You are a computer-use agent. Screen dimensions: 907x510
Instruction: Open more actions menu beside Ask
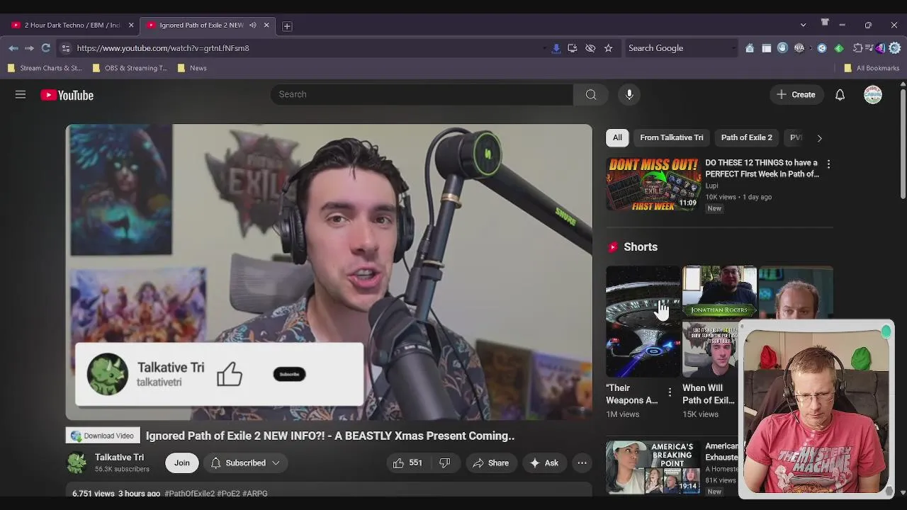[582, 463]
